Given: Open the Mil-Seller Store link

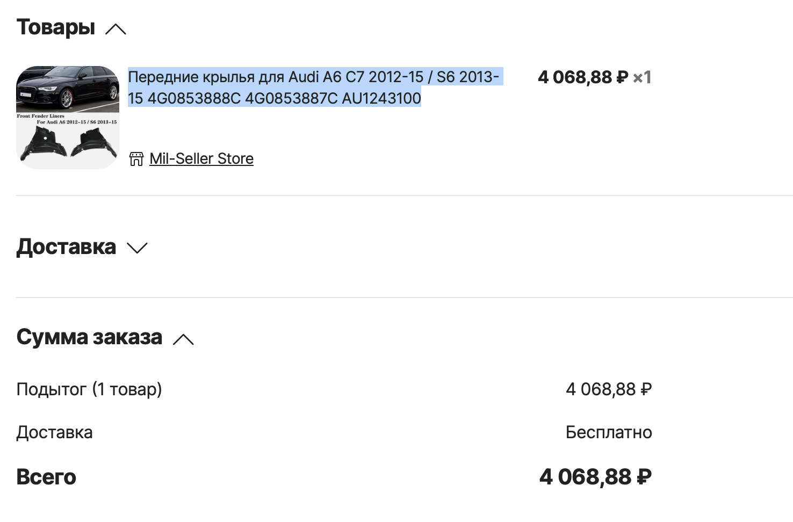Looking at the screenshot, I should [x=201, y=159].
